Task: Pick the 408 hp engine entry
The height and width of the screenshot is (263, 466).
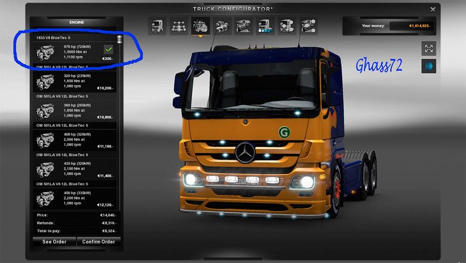Action: tap(75, 140)
